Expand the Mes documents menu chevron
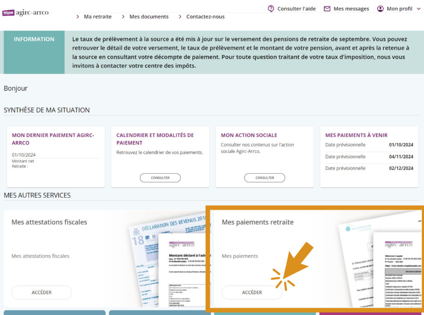This screenshot has width=424, height=315. click(x=123, y=17)
